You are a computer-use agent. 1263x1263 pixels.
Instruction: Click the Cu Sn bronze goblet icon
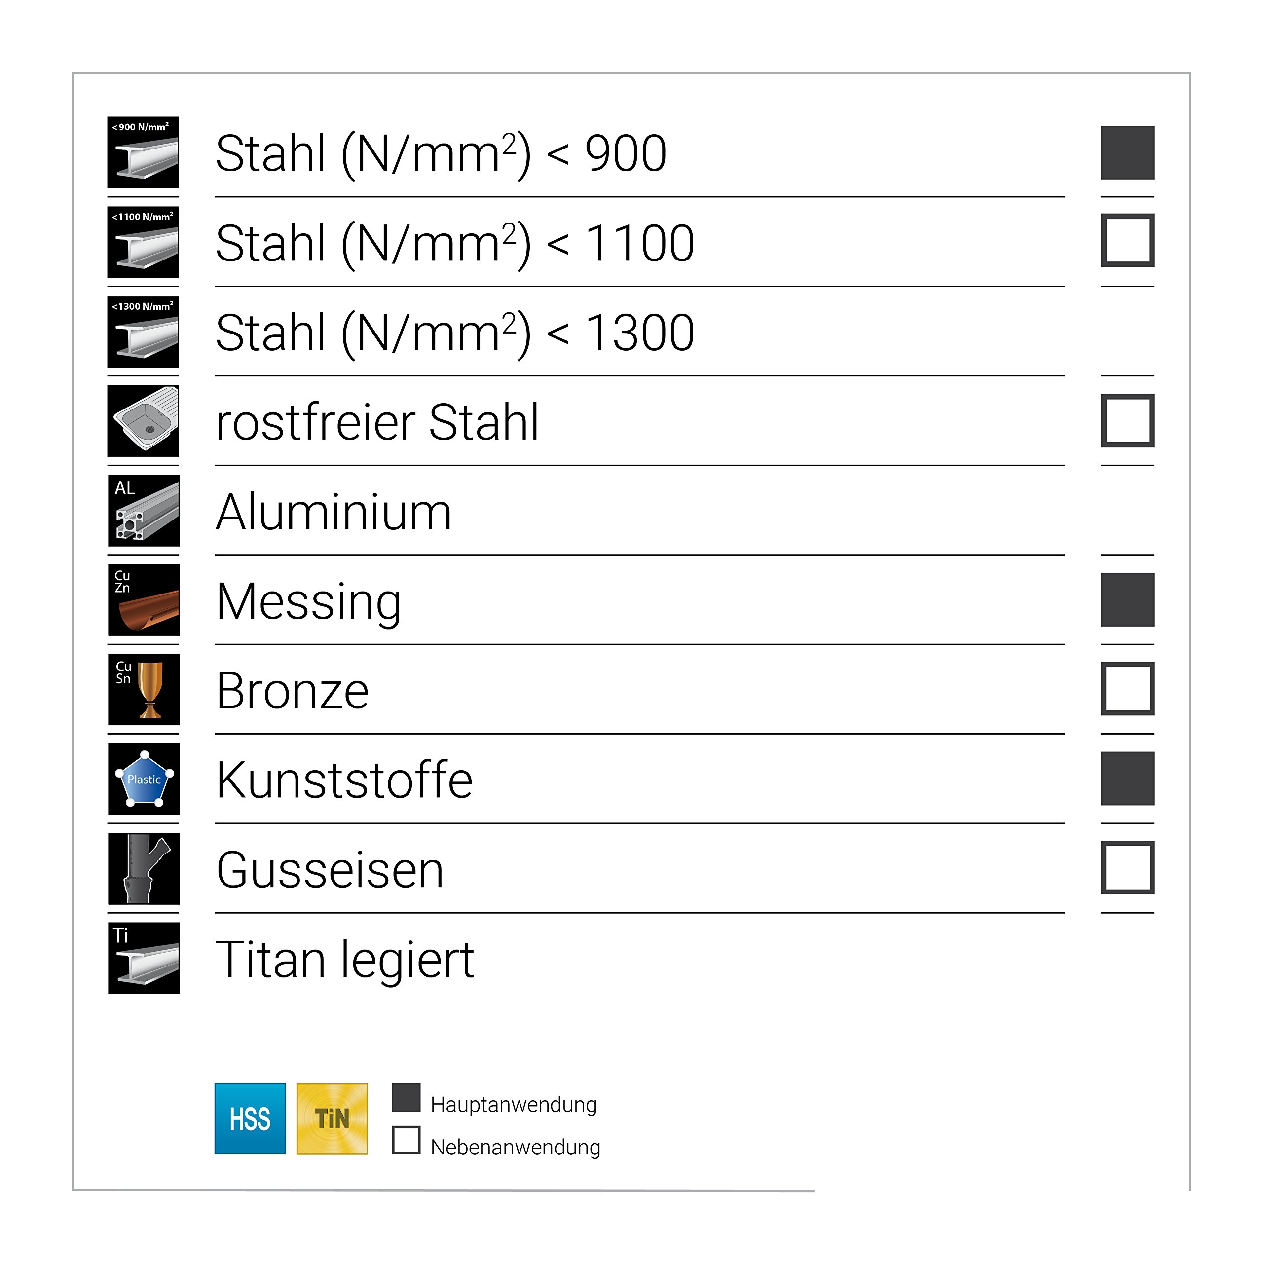pos(144,690)
